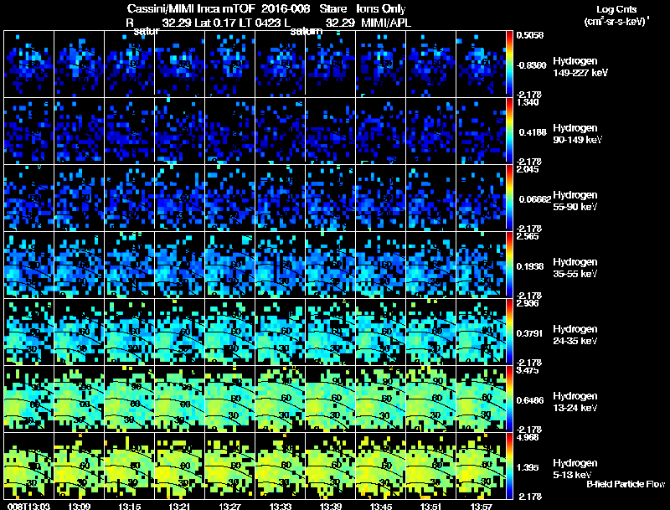Click the 008T13:03 time label
Viewport: 670px width, 510px height.
pyautogui.click(x=28, y=506)
